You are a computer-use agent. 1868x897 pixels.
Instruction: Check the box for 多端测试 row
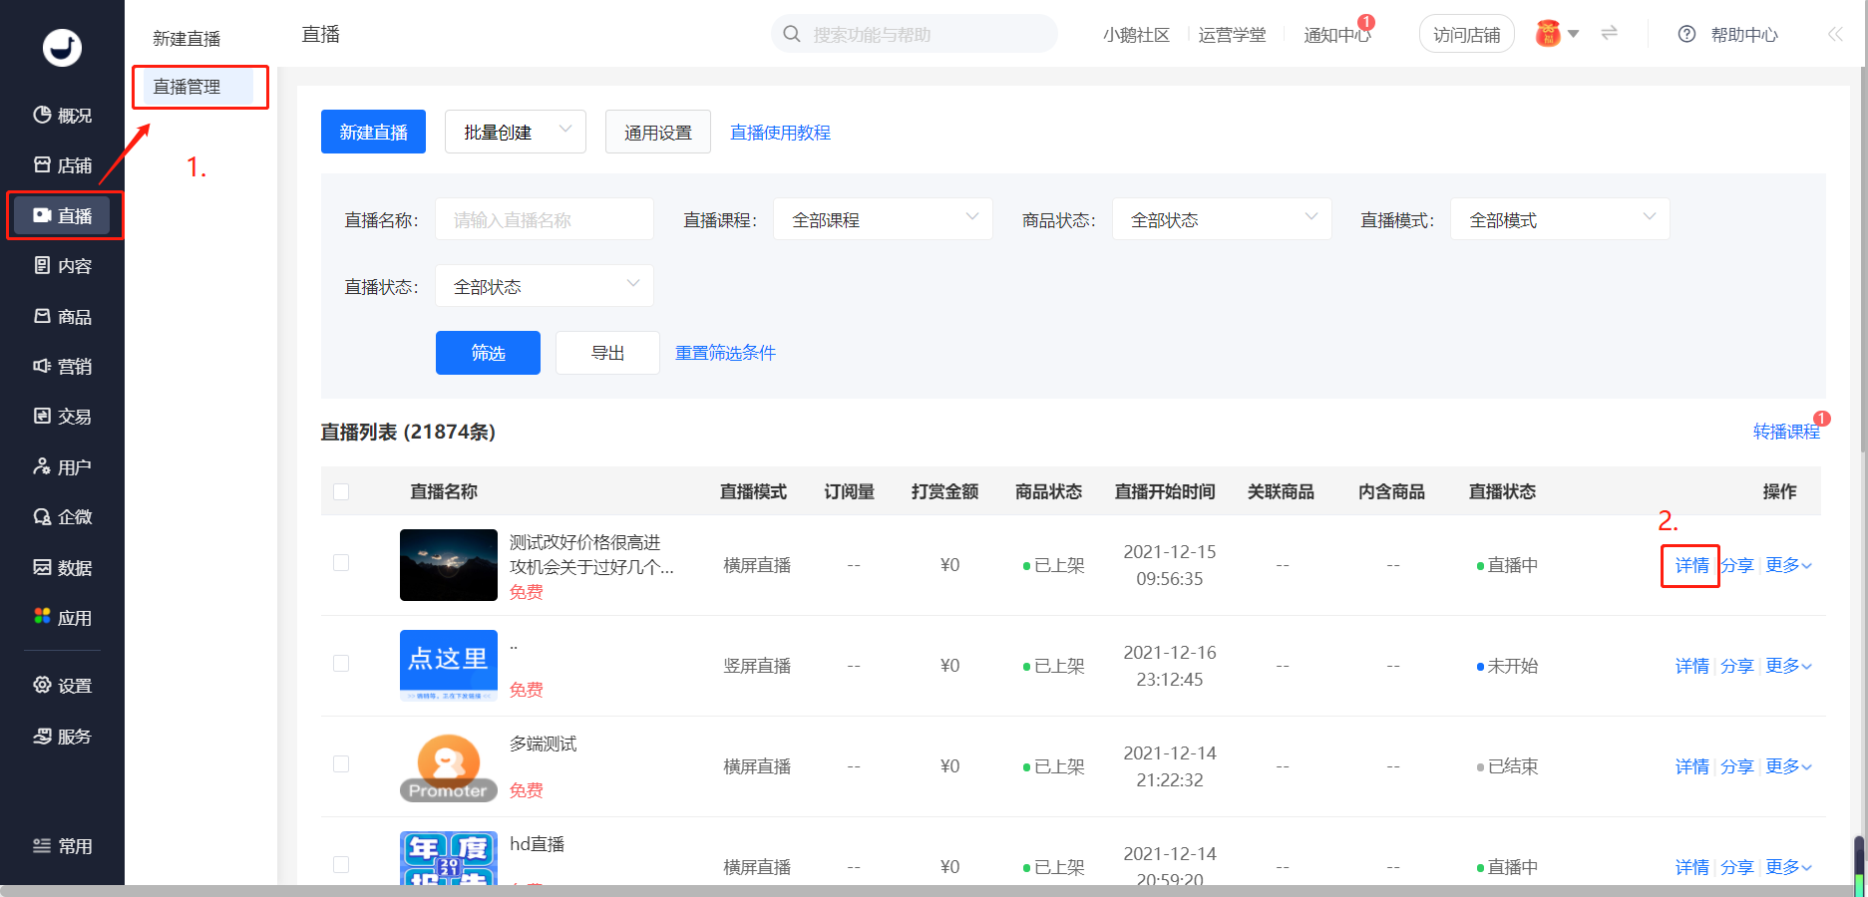tap(341, 764)
